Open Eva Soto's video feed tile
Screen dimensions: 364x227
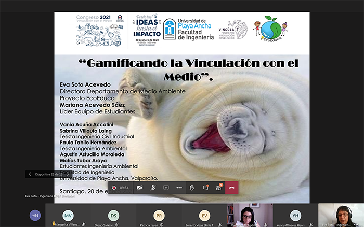(x=341, y=215)
